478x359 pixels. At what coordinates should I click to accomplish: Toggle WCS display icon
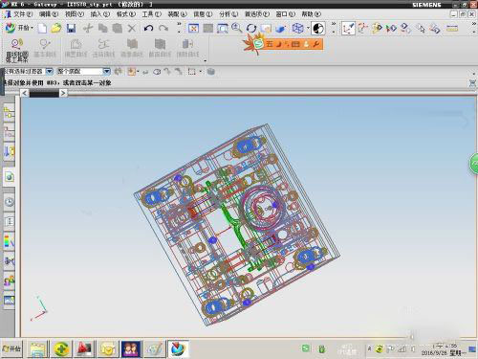coord(348,29)
